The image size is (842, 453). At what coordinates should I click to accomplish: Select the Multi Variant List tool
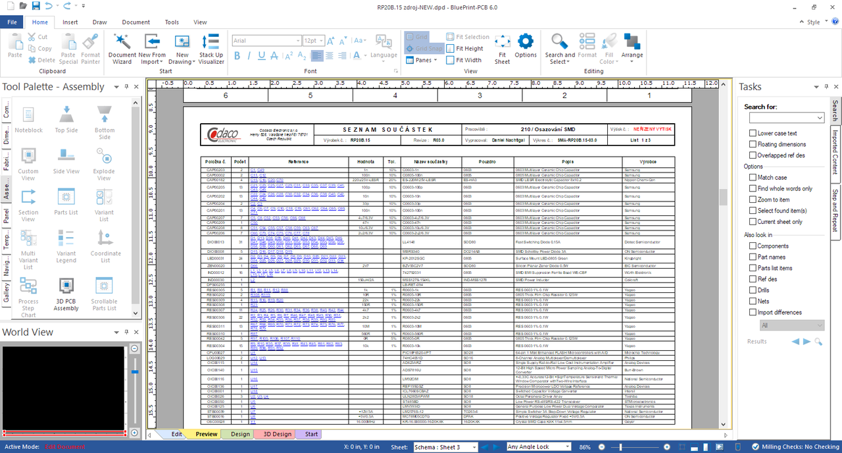click(x=28, y=249)
